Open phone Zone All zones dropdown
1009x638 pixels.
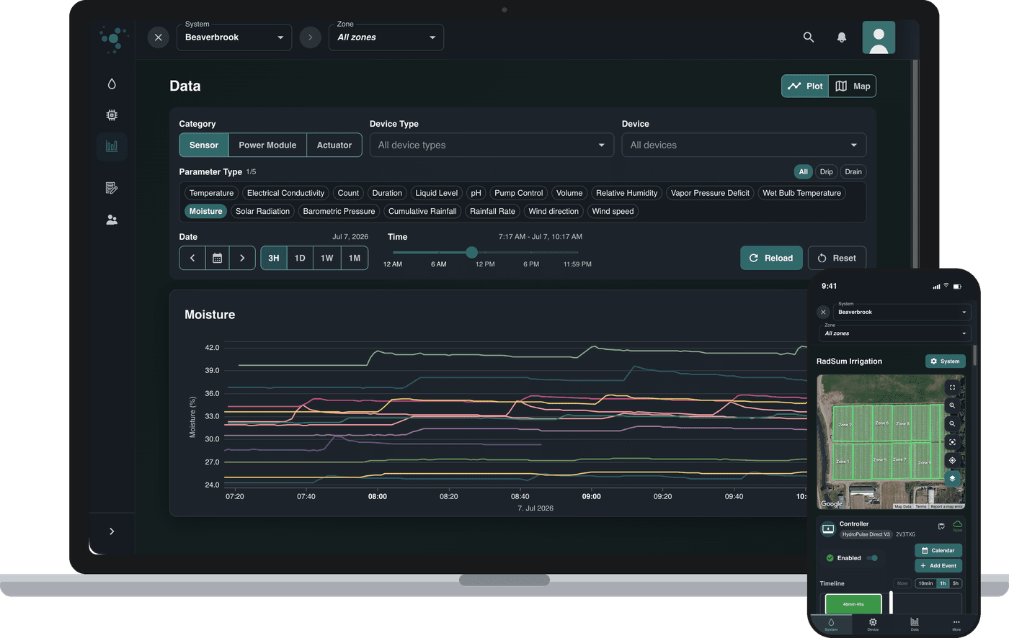pos(896,333)
